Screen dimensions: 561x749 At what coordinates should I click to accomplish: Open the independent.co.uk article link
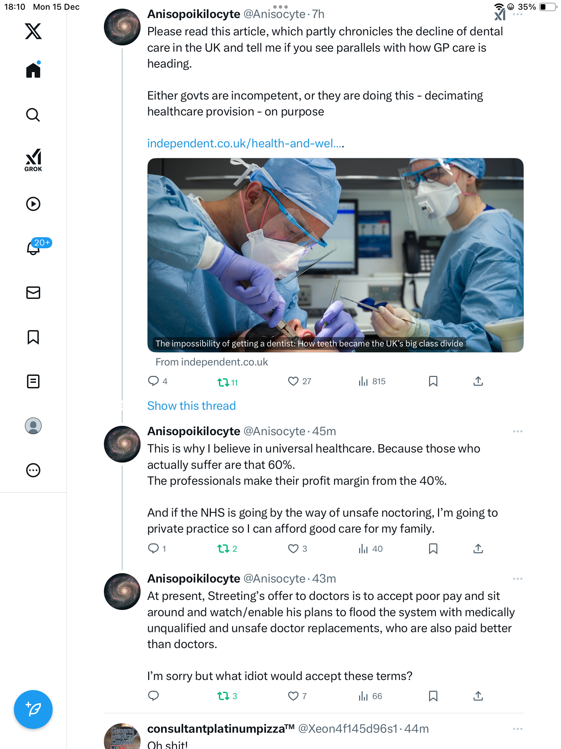(244, 143)
